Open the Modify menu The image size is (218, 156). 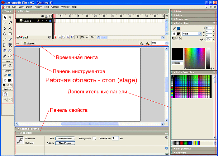pos(38,7)
